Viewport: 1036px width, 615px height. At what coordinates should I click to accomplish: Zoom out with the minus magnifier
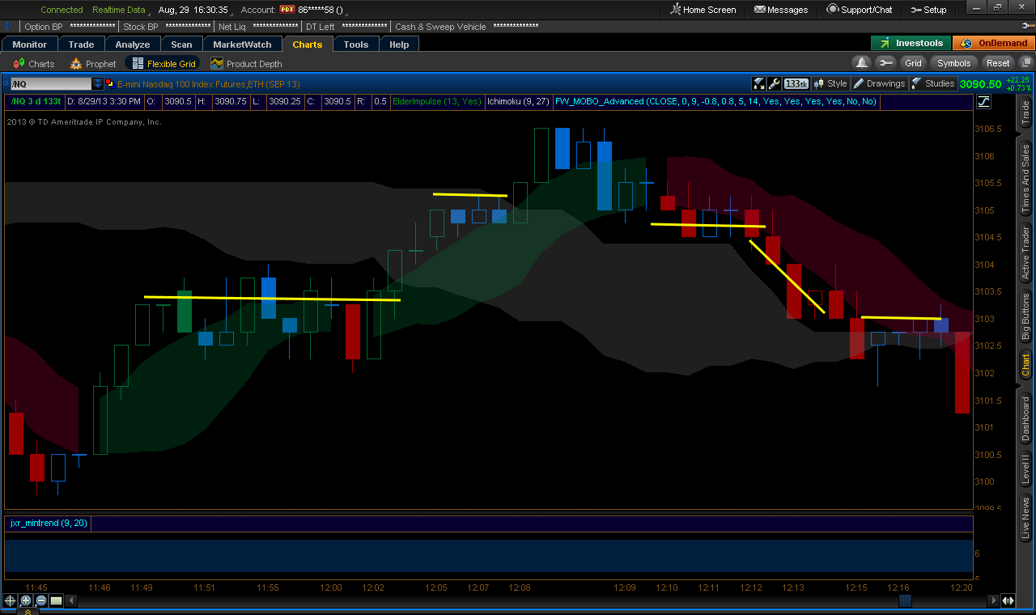coord(41,600)
